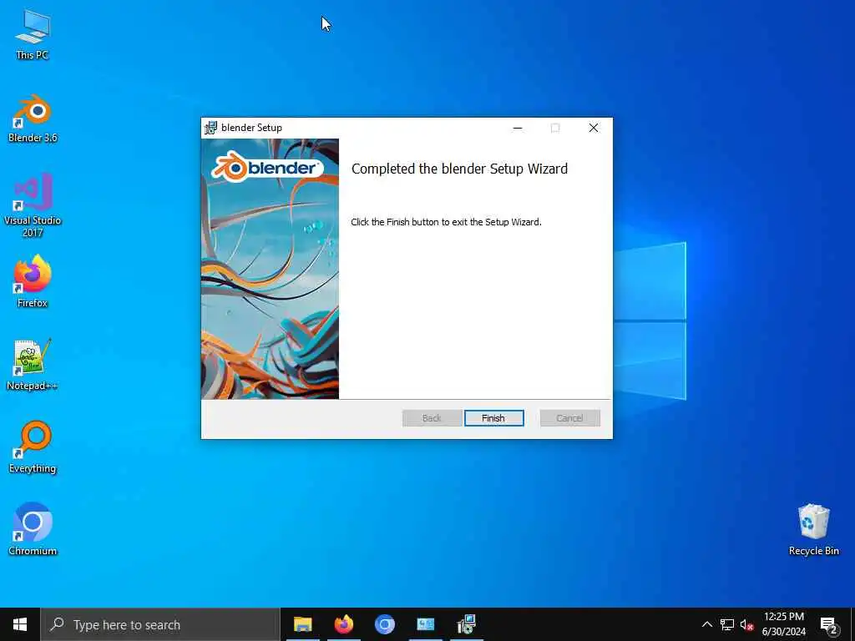This screenshot has height=641, width=855.
Task: Click the taskbar search box
Action: [160, 624]
